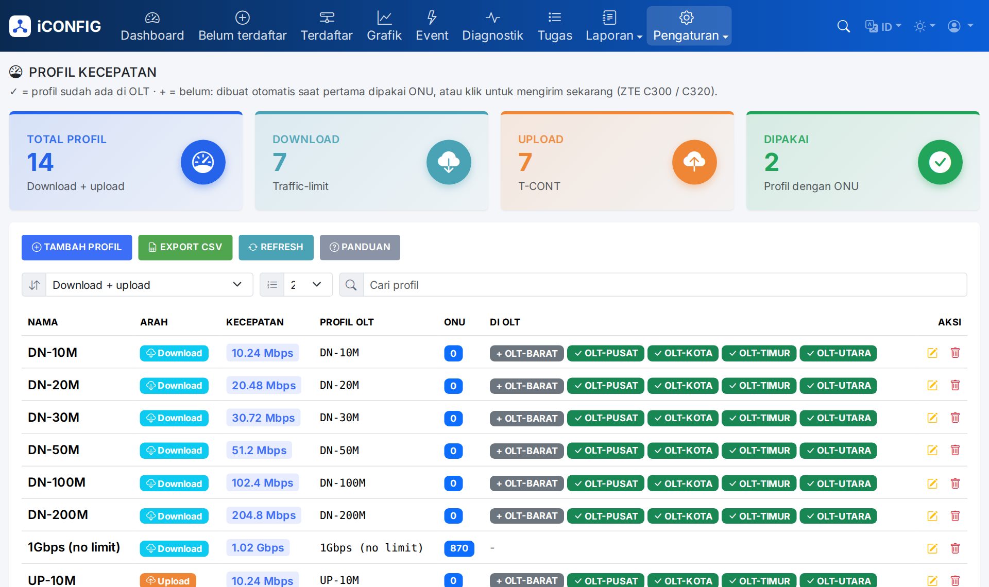Edit the DN-100M profile
Viewport: 989px width, 587px height.
(x=932, y=483)
